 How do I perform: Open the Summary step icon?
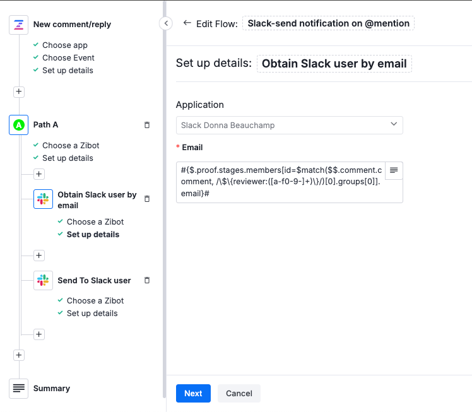(x=19, y=388)
